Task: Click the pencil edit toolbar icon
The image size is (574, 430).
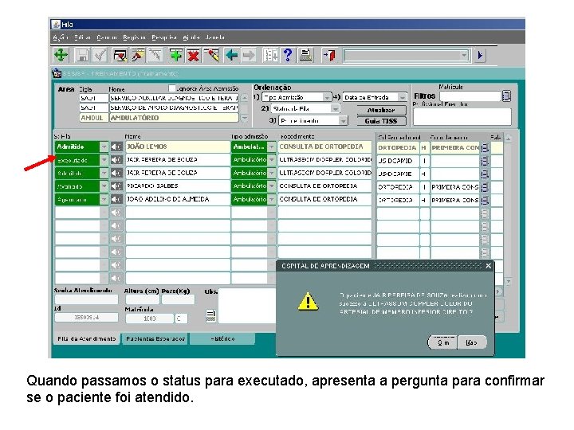Action: [211, 56]
